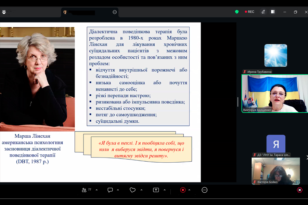Restore down the meeting window
Viewport: 308px width, 205px height.
click(x=295, y=12)
